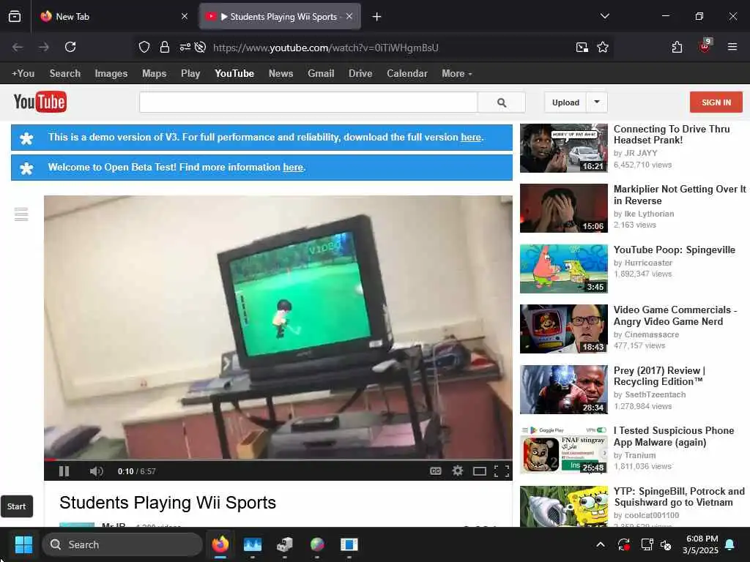Follow the 'here' link in demo version banner
This screenshot has height=562, width=750.
[471, 137]
